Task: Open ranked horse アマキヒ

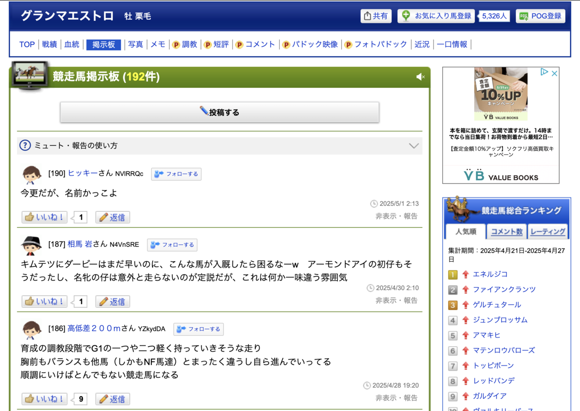Action: (x=487, y=335)
